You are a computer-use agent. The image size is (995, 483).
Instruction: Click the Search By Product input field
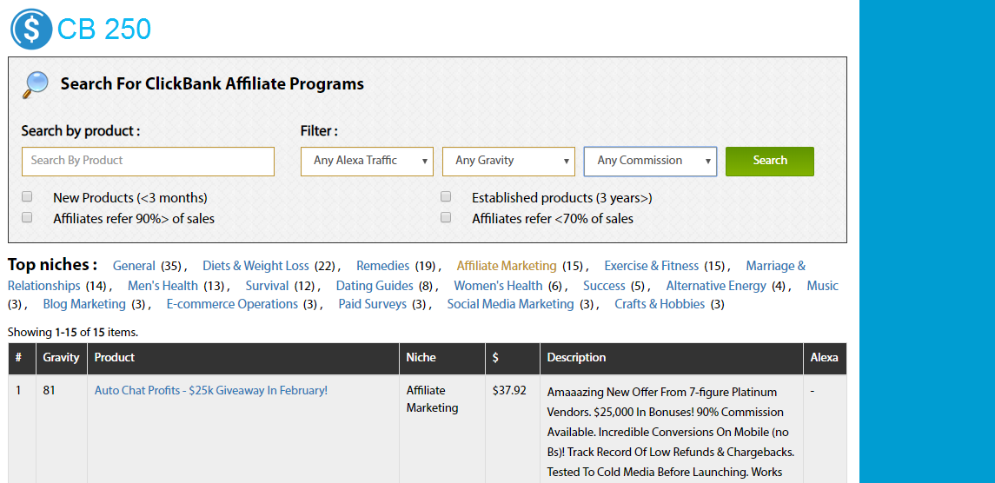(148, 162)
